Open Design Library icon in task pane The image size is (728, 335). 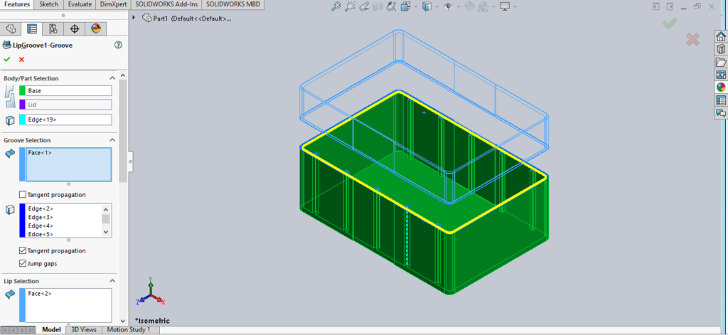[x=721, y=49]
